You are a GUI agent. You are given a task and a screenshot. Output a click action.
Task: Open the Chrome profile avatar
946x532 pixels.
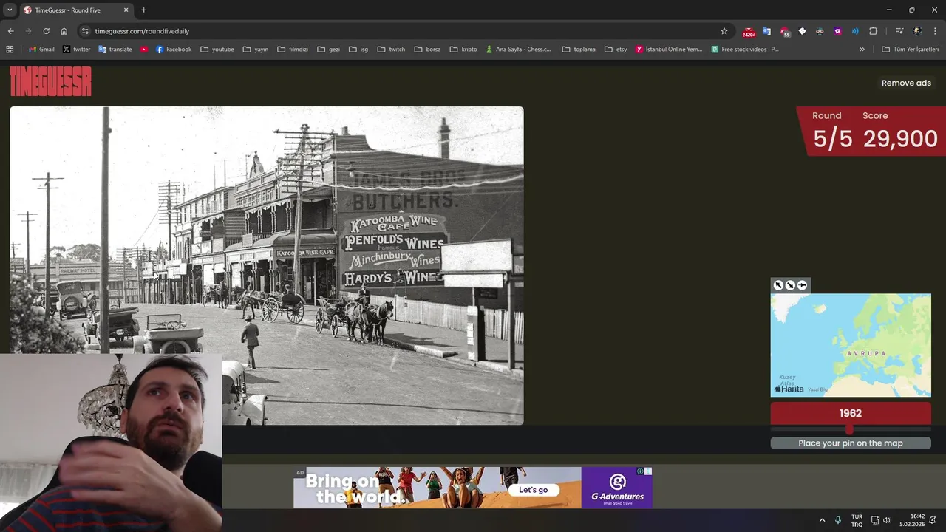point(917,31)
